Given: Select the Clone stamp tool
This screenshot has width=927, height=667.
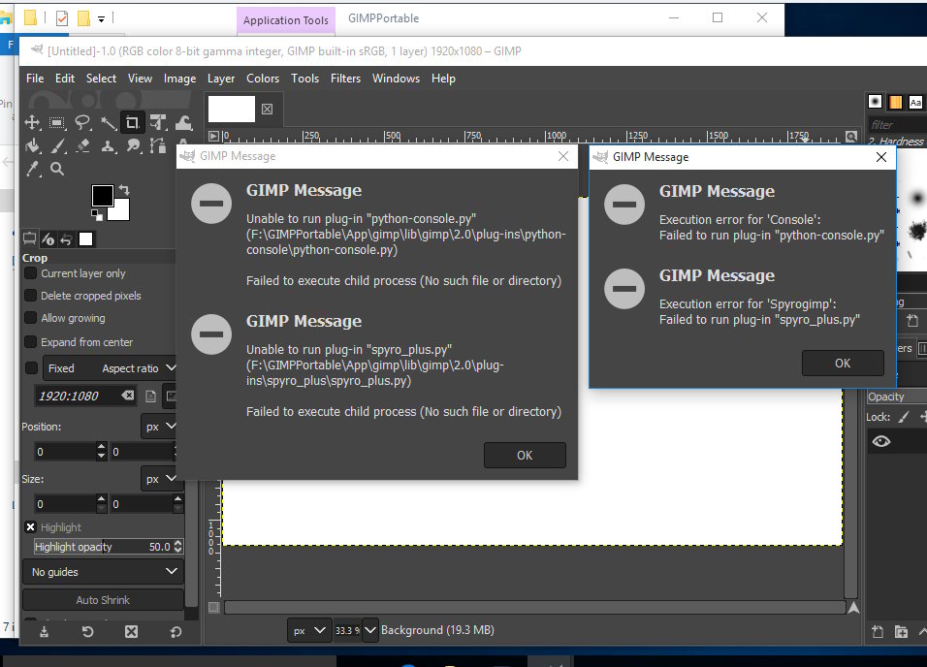Looking at the screenshot, I should pos(109,145).
